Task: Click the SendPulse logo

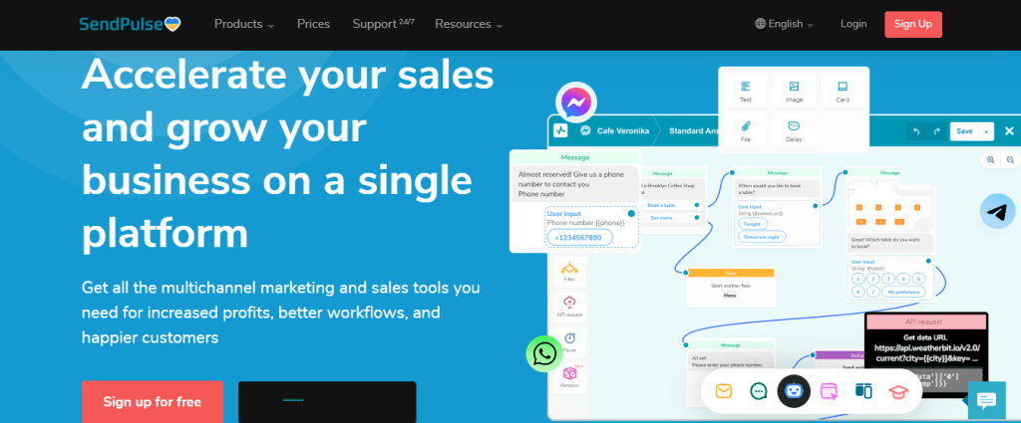Action: pos(131,24)
